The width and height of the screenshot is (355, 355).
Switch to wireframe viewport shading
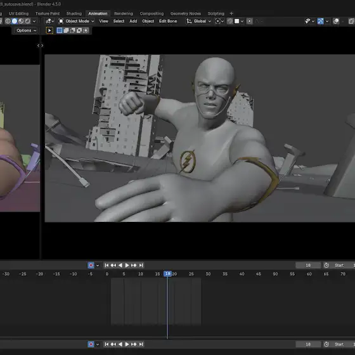(x=8, y=21)
